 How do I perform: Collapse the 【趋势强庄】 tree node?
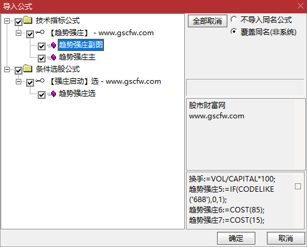point(19,33)
